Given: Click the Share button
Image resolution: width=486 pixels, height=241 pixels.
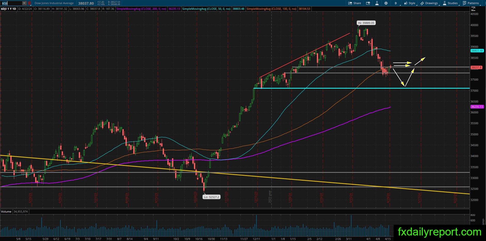Looking at the screenshot, I should pos(355,3).
